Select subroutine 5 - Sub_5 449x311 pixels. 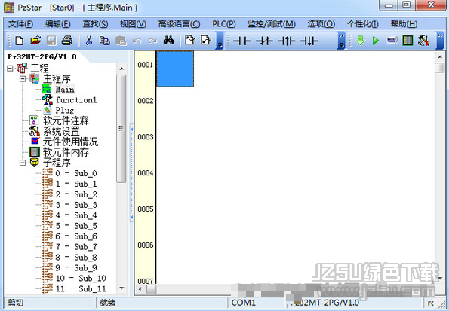(76, 226)
